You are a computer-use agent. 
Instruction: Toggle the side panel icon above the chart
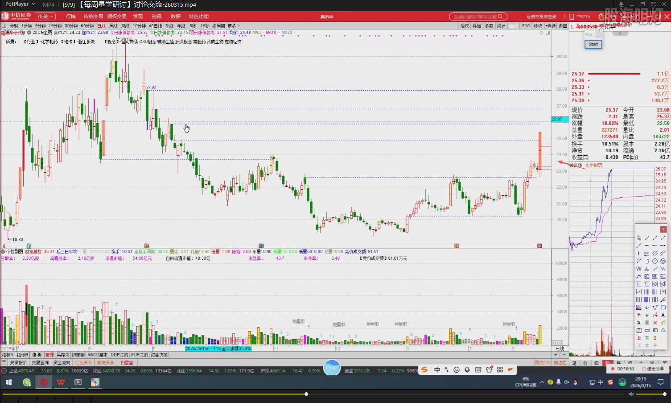(x=548, y=33)
